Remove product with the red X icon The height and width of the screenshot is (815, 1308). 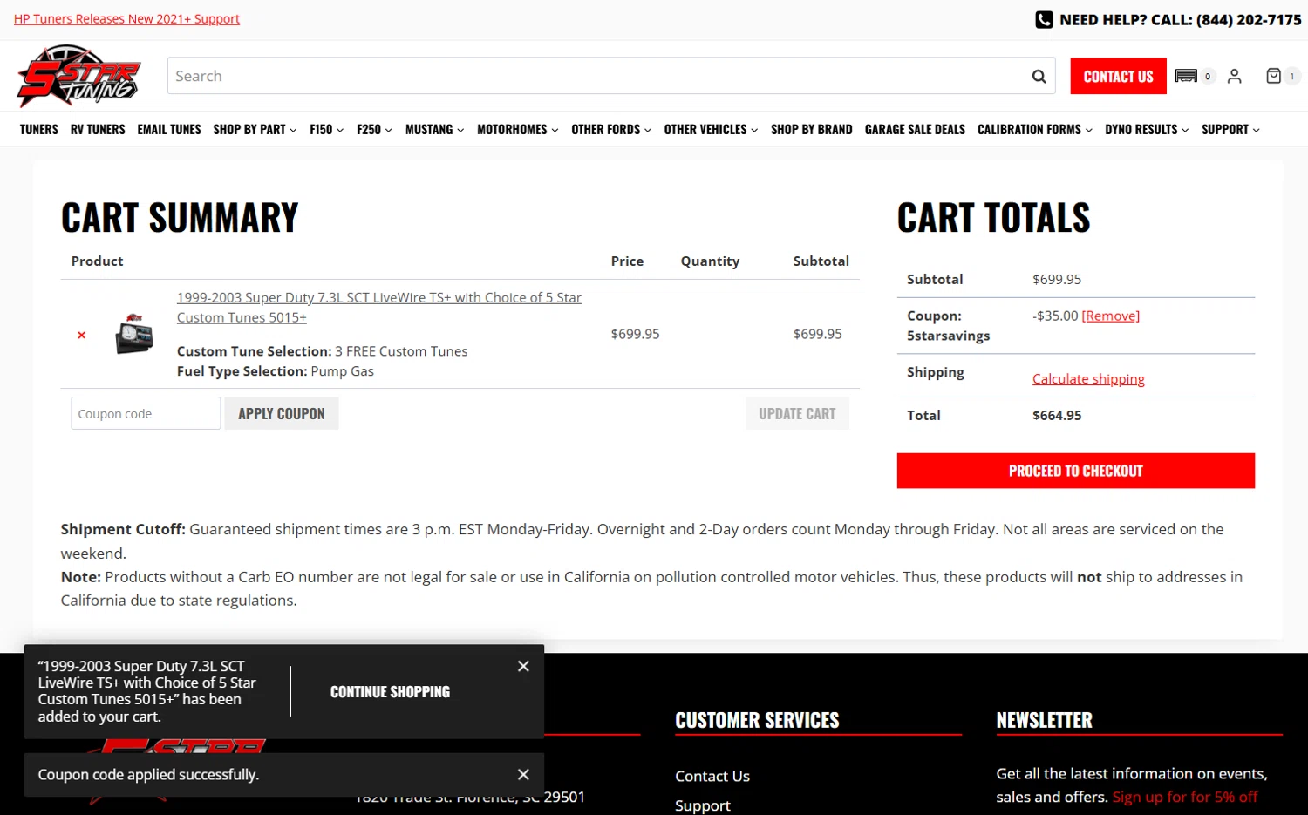(82, 335)
